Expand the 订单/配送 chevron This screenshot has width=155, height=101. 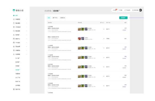click(27, 27)
